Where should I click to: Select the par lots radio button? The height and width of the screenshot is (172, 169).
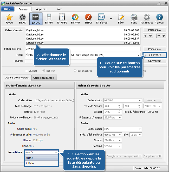pos(44,71)
